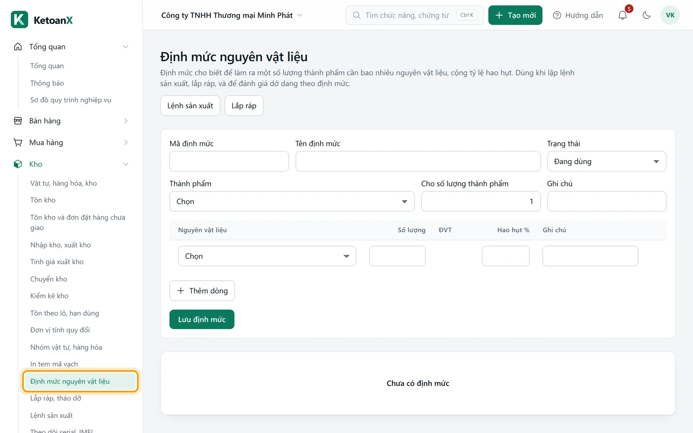Click the Tổng quan home icon
The image size is (693, 433).
click(x=18, y=47)
